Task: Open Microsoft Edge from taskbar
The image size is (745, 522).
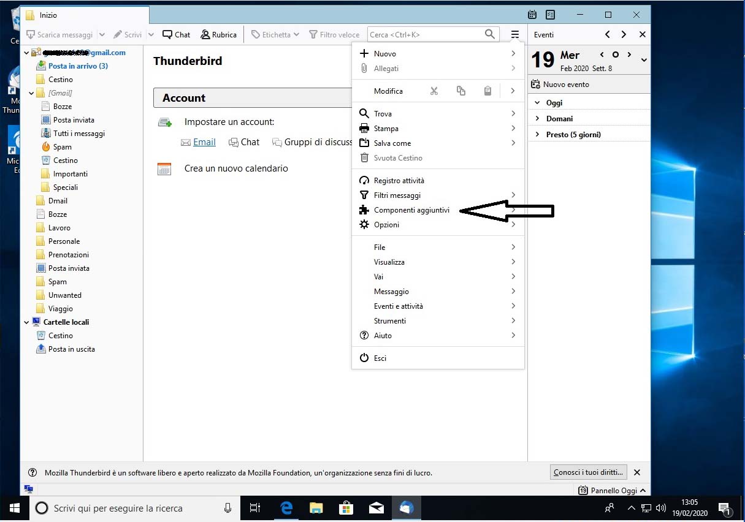Action: point(286,508)
